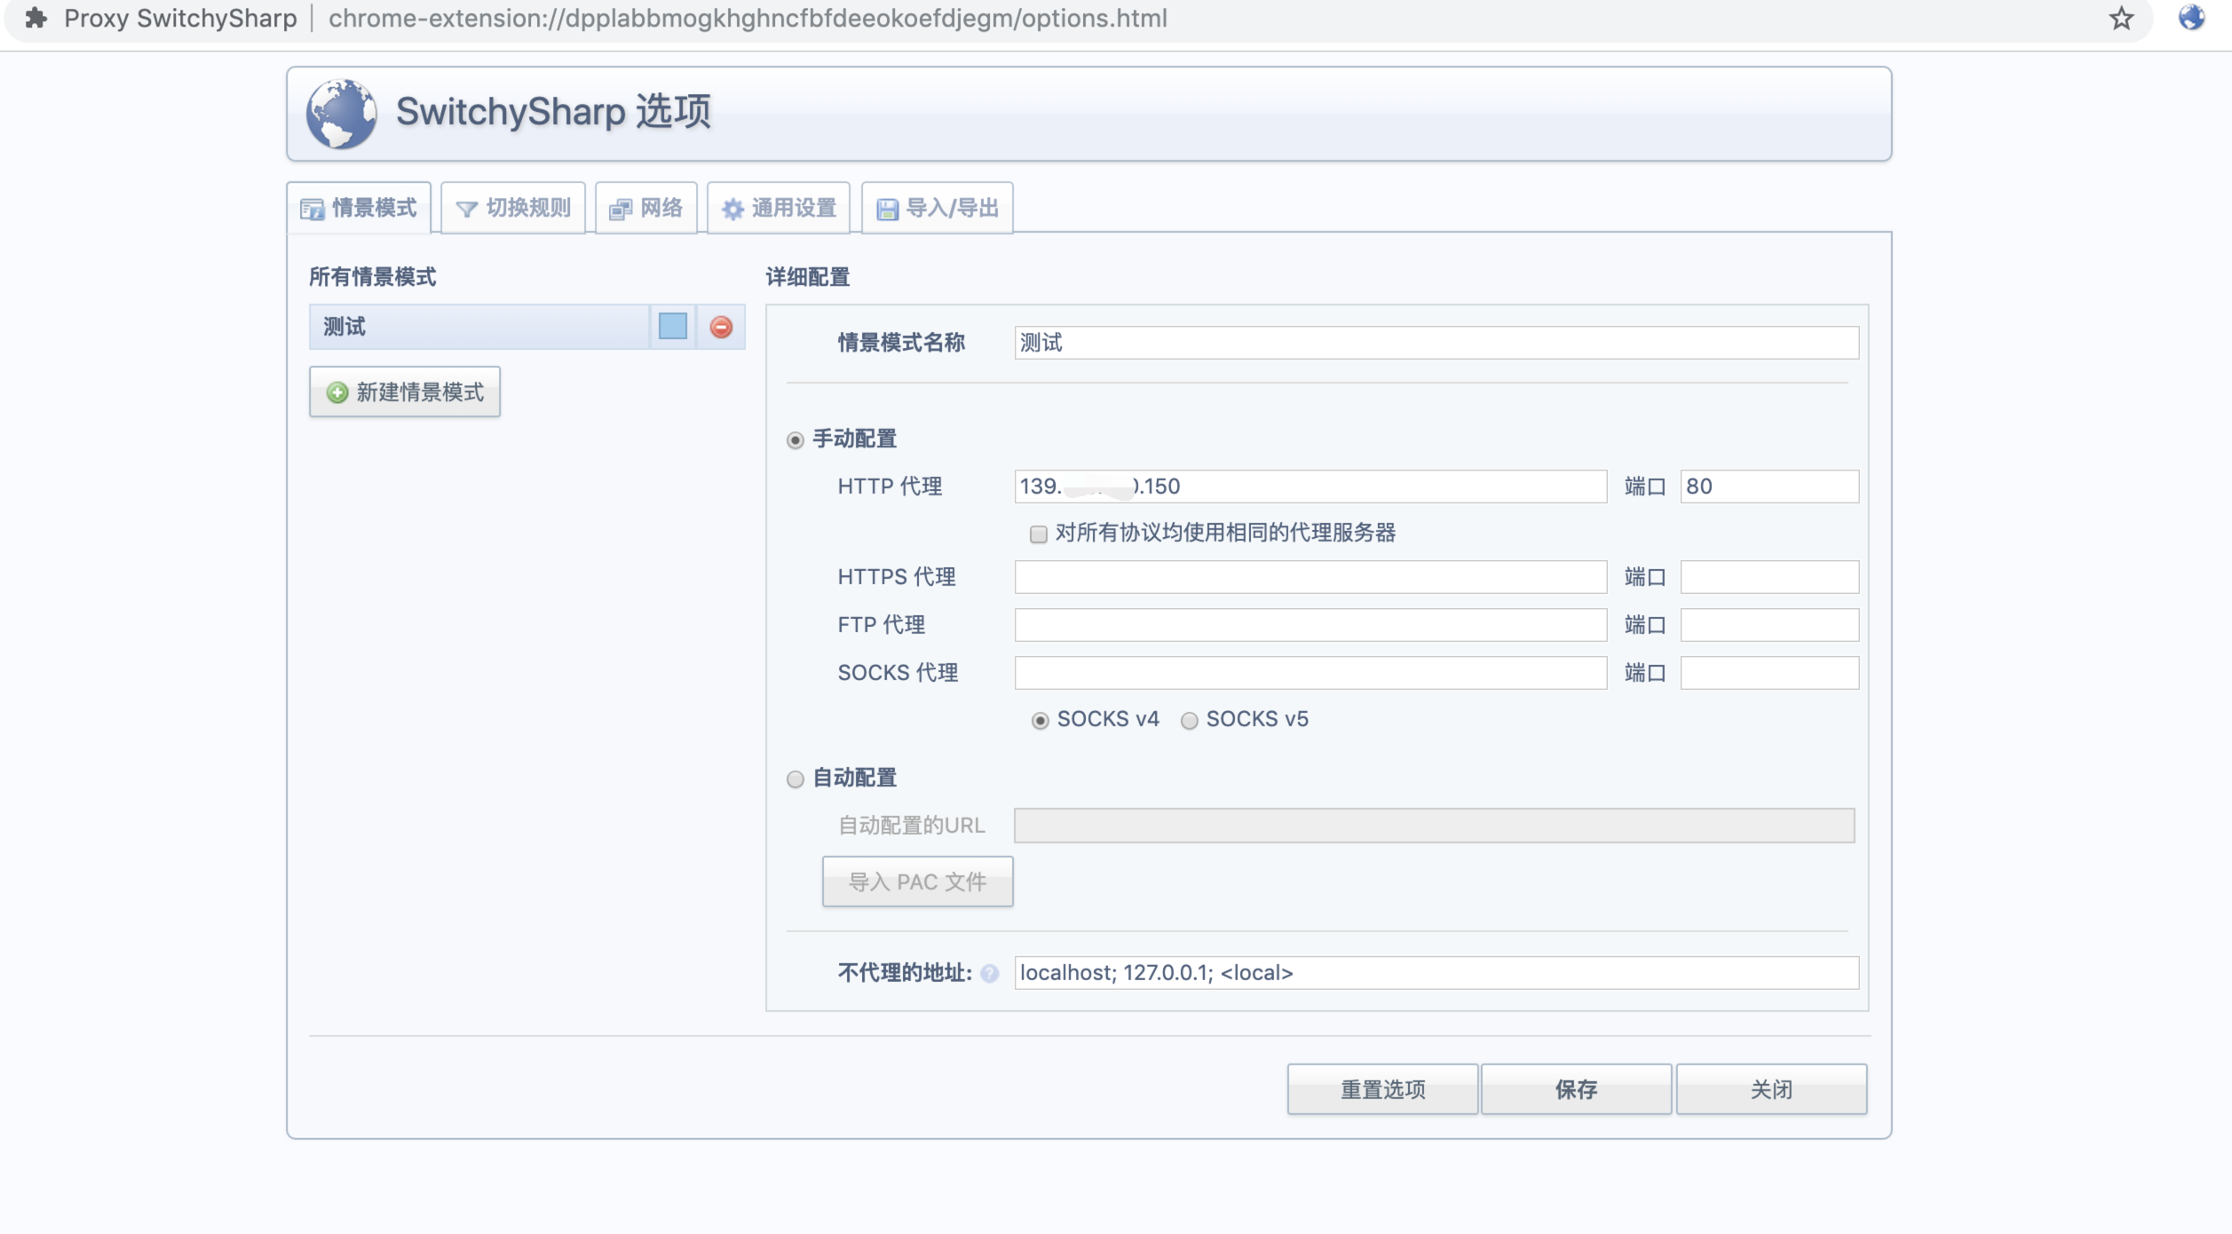Click the HTTP 代理 port field showing 80
This screenshot has height=1234, width=2232.
point(1769,486)
